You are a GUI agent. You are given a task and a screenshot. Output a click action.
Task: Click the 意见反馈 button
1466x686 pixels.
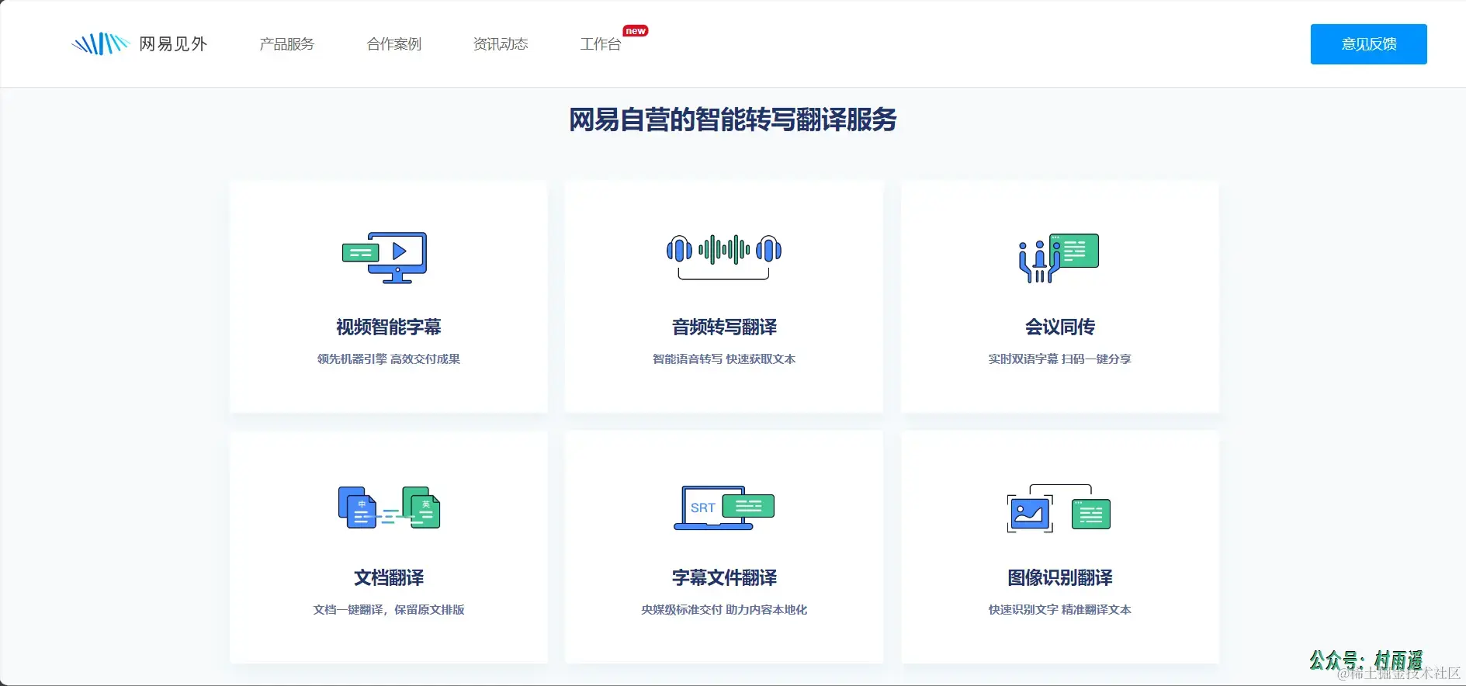click(x=1368, y=44)
